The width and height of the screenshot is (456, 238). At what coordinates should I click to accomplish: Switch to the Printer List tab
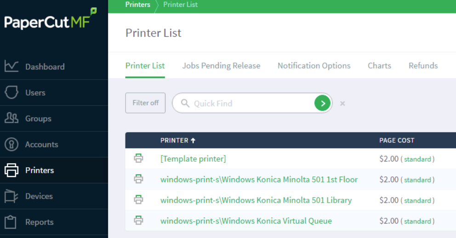[x=145, y=66]
